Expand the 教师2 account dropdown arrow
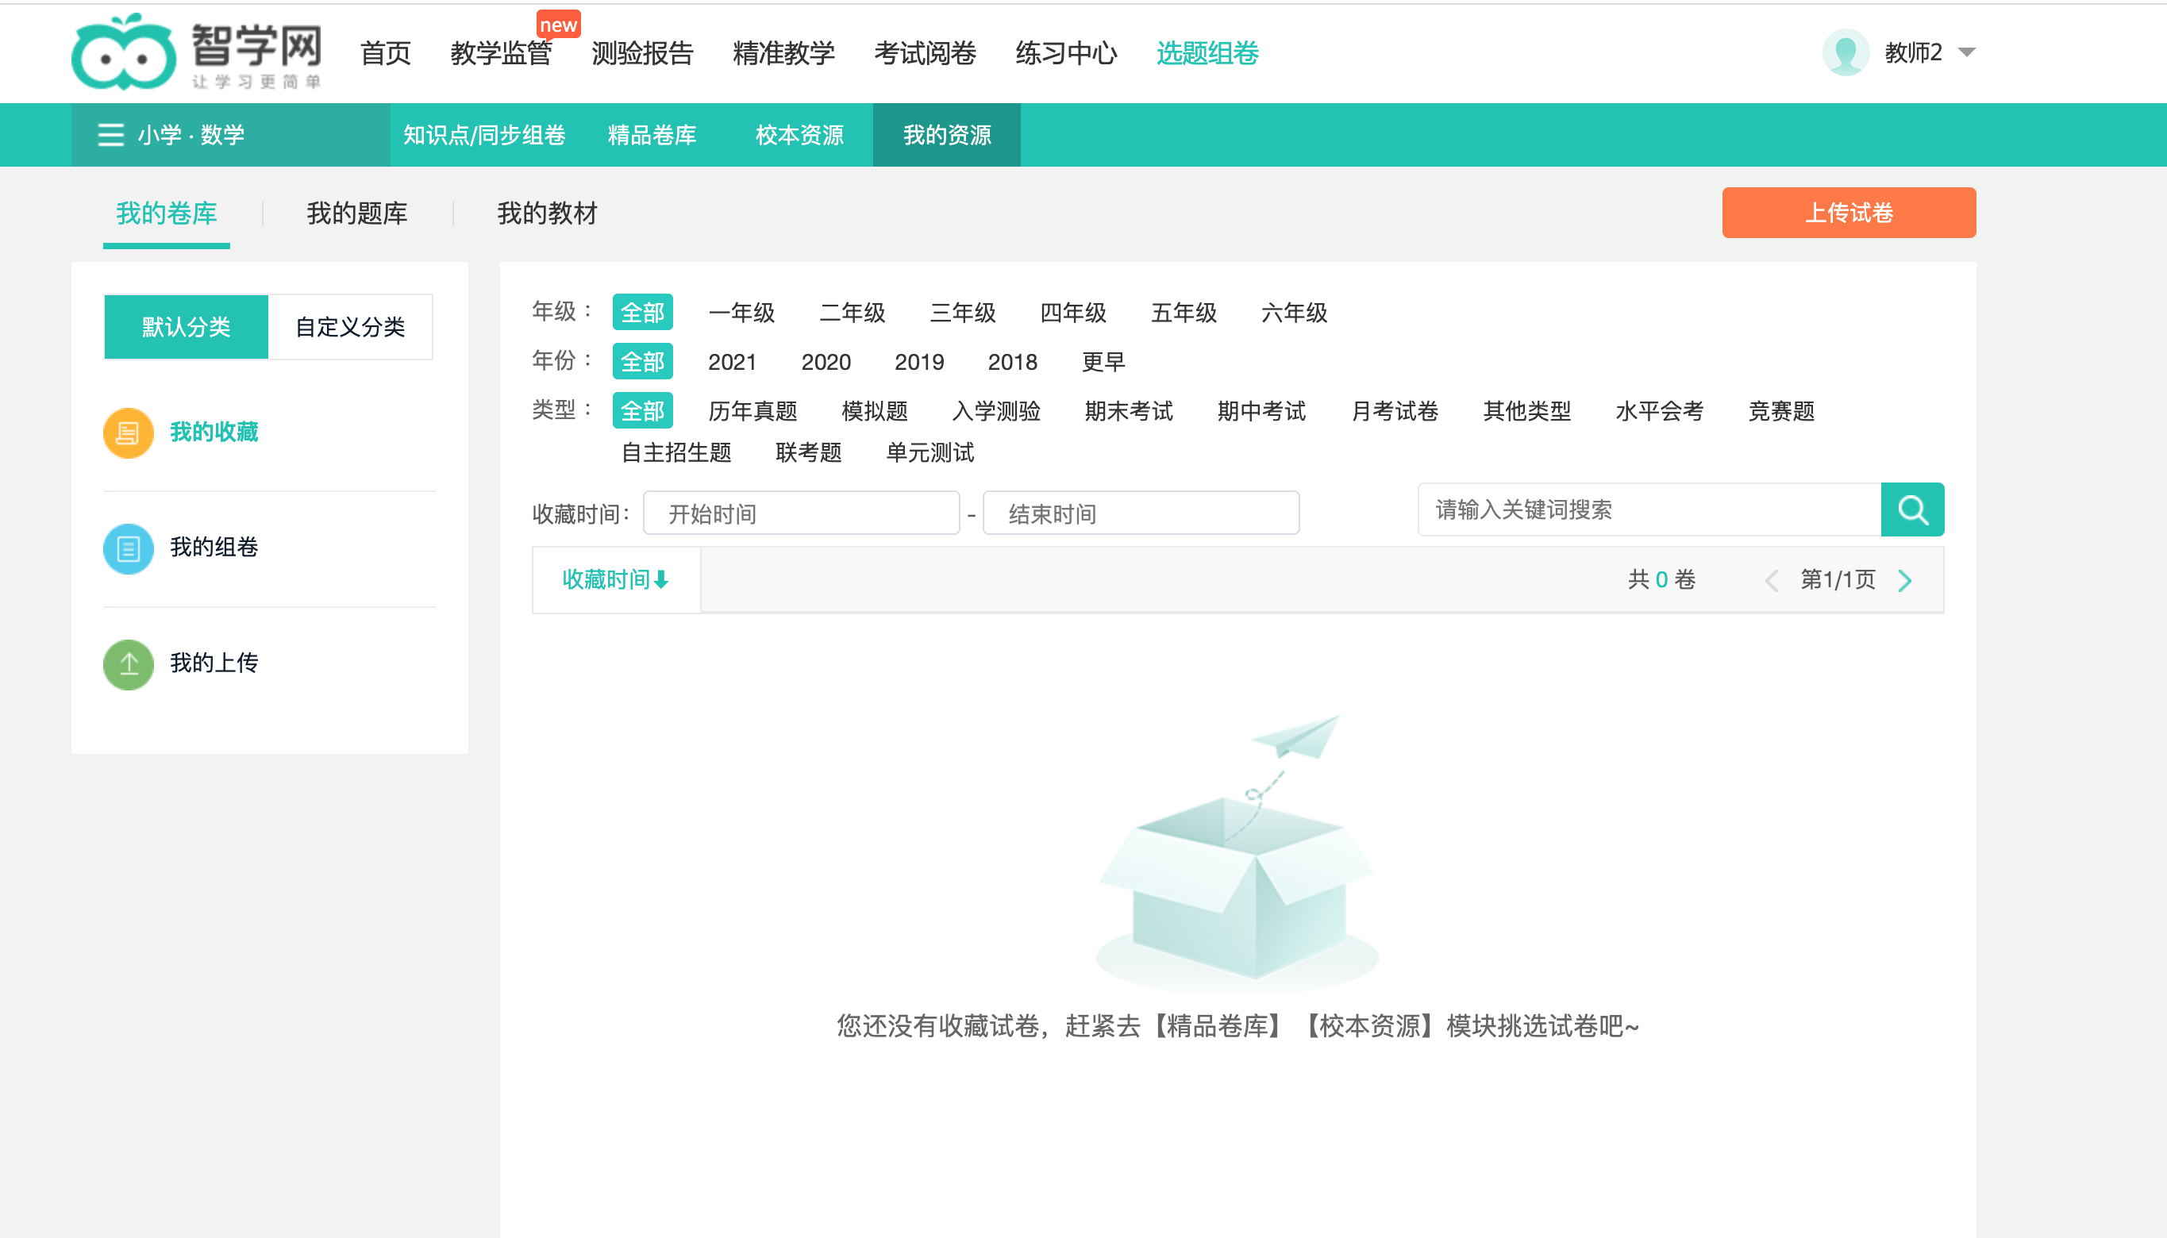 pyautogui.click(x=1966, y=52)
